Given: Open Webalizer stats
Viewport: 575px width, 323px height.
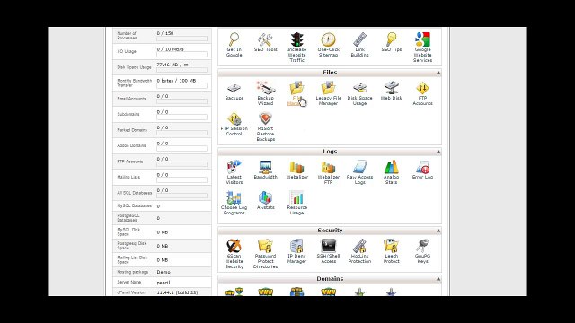Looking at the screenshot, I should pyautogui.click(x=296, y=170).
